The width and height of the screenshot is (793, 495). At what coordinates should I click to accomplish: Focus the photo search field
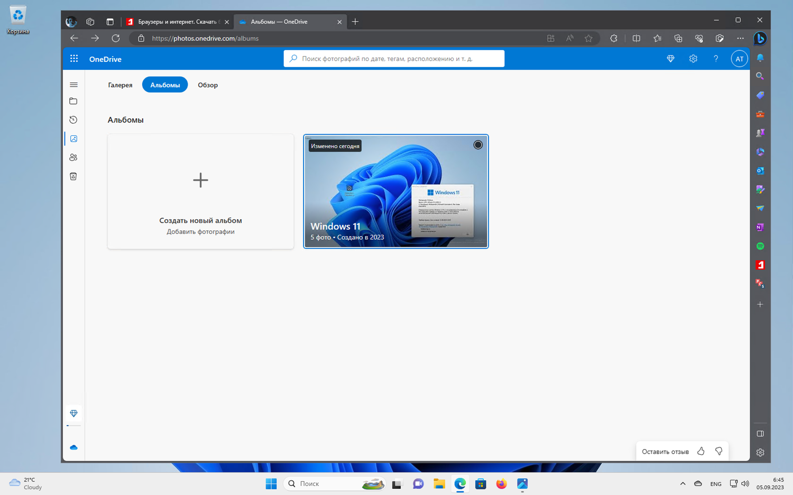point(394,59)
